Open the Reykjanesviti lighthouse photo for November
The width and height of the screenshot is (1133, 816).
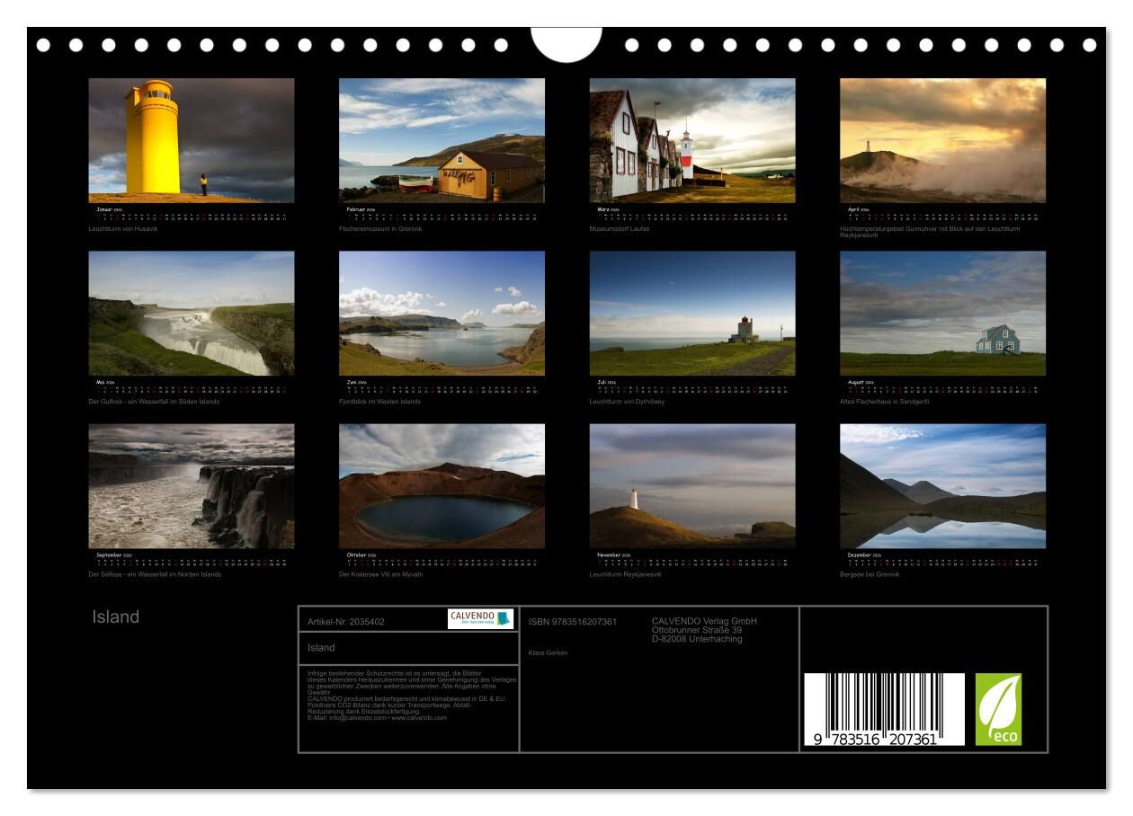(x=692, y=486)
